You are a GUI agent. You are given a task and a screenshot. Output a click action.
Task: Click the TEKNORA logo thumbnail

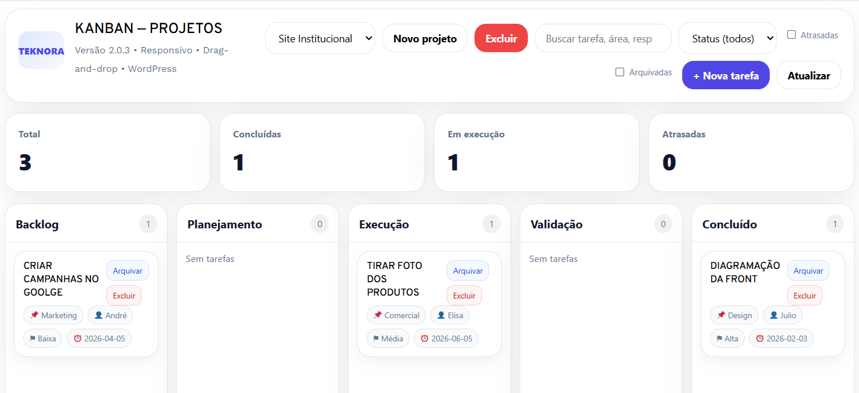pyautogui.click(x=41, y=50)
